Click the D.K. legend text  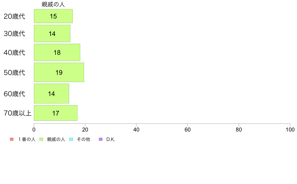[x=111, y=139]
